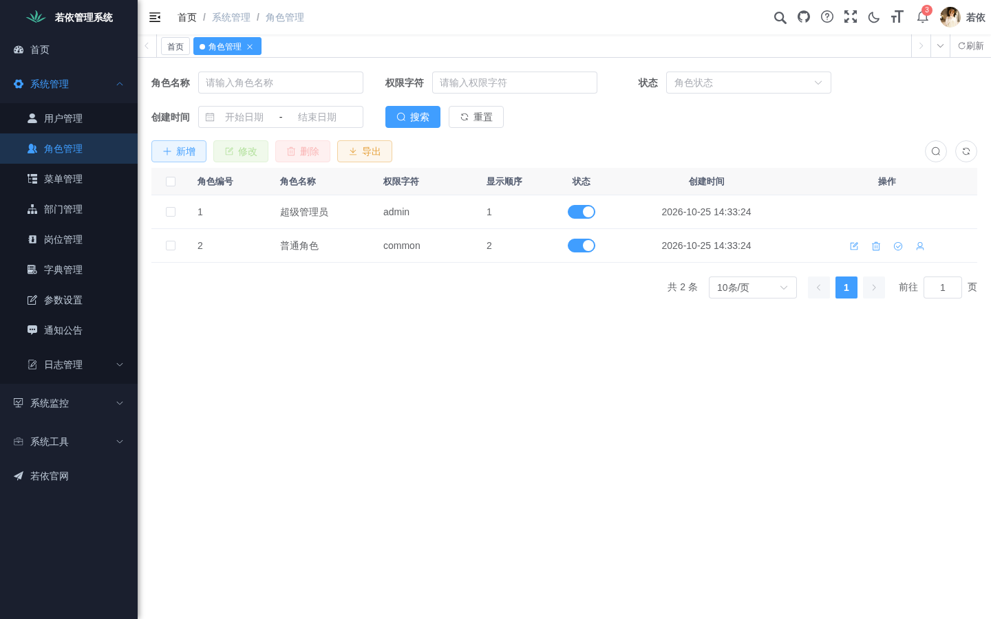The image size is (991, 619).
Task: Open the calendar icon in 创建时间 field
Action: (210, 118)
